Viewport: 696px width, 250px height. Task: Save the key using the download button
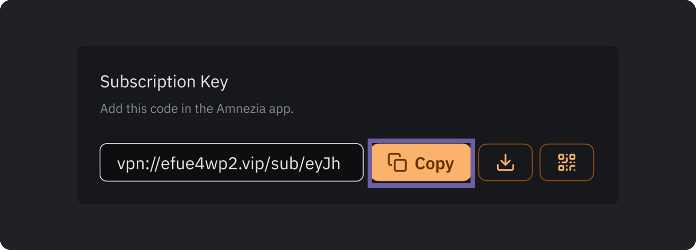pyautogui.click(x=505, y=163)
